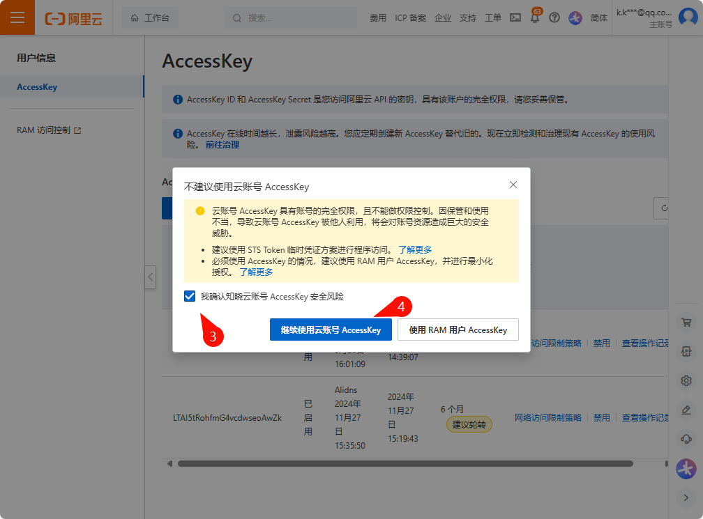Click 使用 RAM 用户 AccessKey button

pyautogui.click(x=458, y=330)
